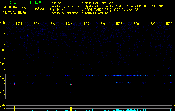
Task: Click the 1529 time marker
Action: [x=152, y=24]
